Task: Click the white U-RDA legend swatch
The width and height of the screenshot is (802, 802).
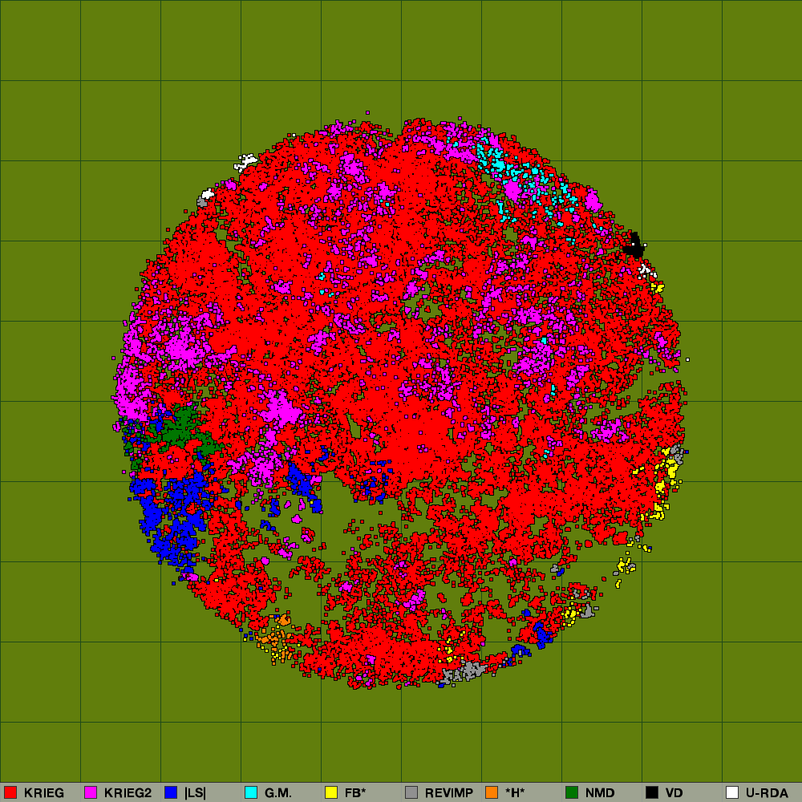Action: [x=732, y=792]
